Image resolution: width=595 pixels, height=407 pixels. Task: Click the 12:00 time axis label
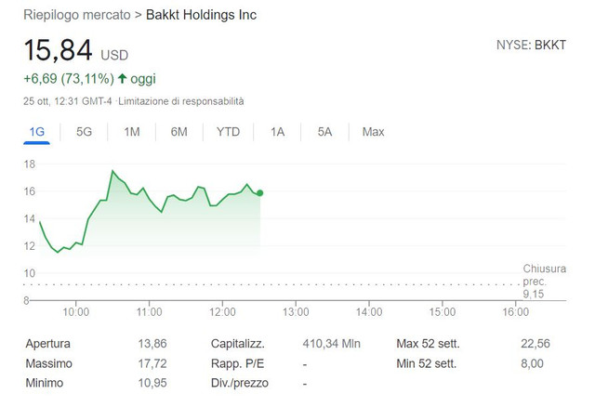(x=222, y=312)
